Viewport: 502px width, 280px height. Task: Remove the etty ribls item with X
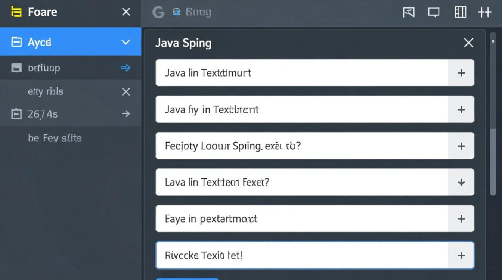click(126, 92)
